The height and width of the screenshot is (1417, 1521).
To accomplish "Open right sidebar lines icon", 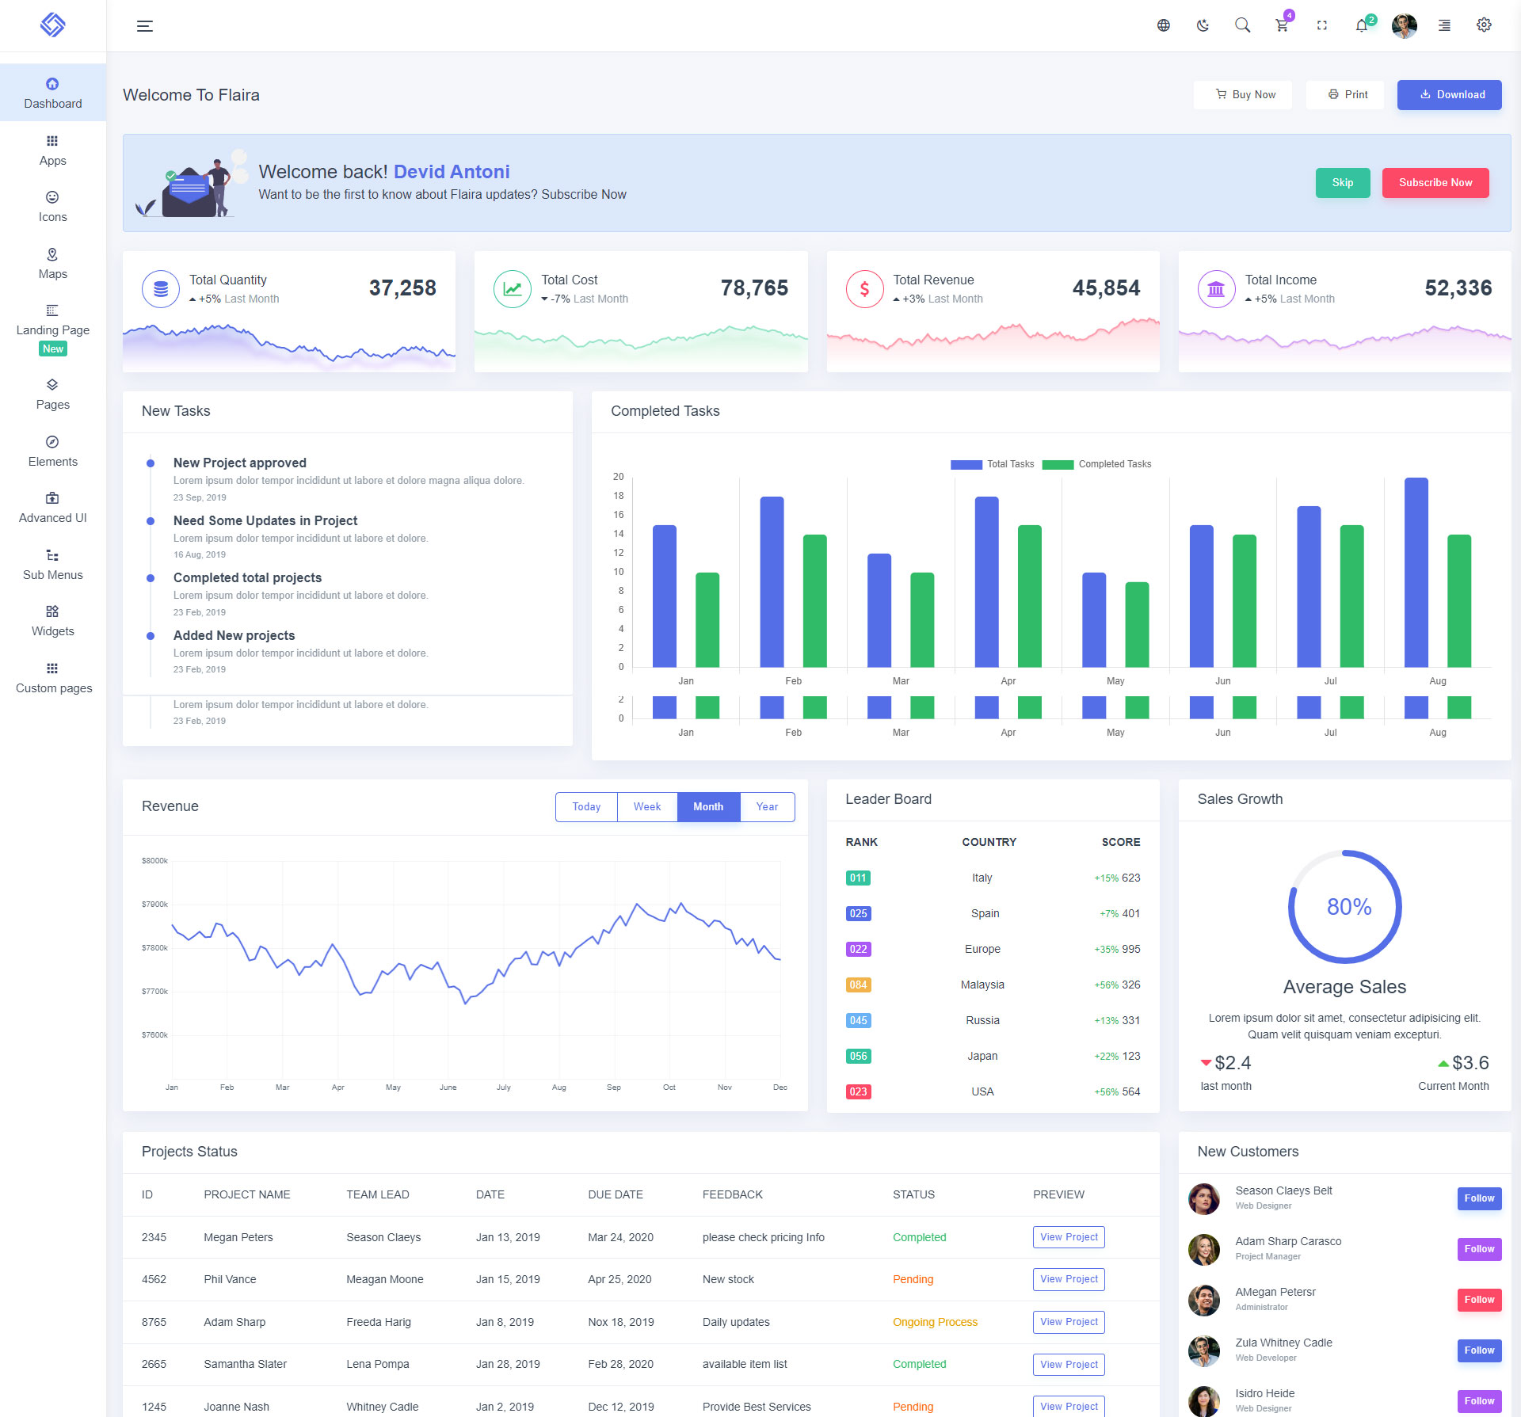I will 1444,25.
